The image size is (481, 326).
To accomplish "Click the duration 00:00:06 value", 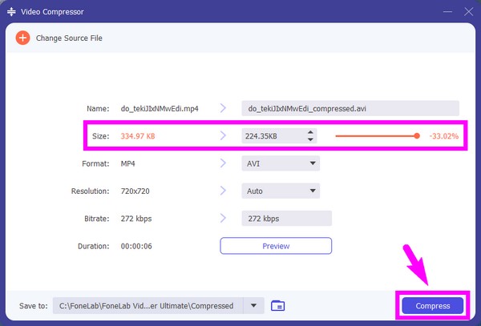I will tap(136, 247).
